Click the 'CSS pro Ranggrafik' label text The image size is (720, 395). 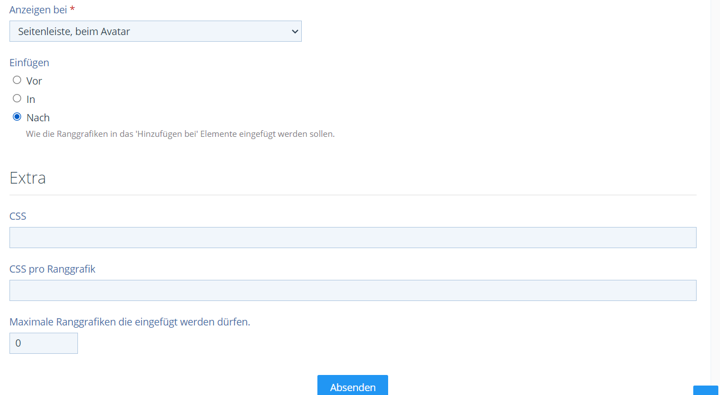[x=52, y=269]
